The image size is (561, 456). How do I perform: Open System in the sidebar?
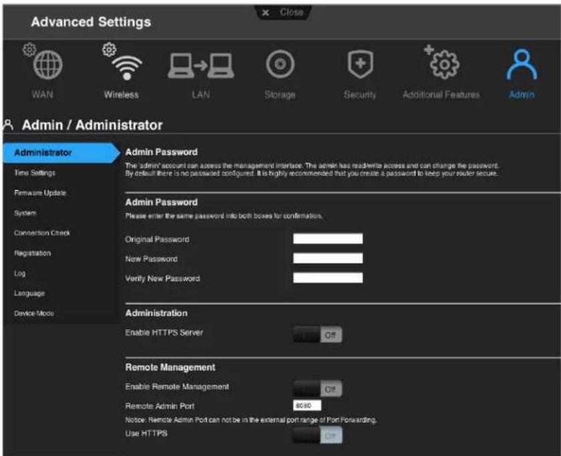tap(25, 213)
